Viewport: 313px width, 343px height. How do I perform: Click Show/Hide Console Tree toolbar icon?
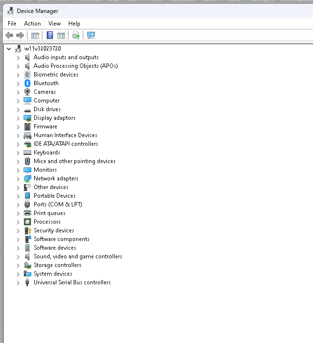[35, 36]
